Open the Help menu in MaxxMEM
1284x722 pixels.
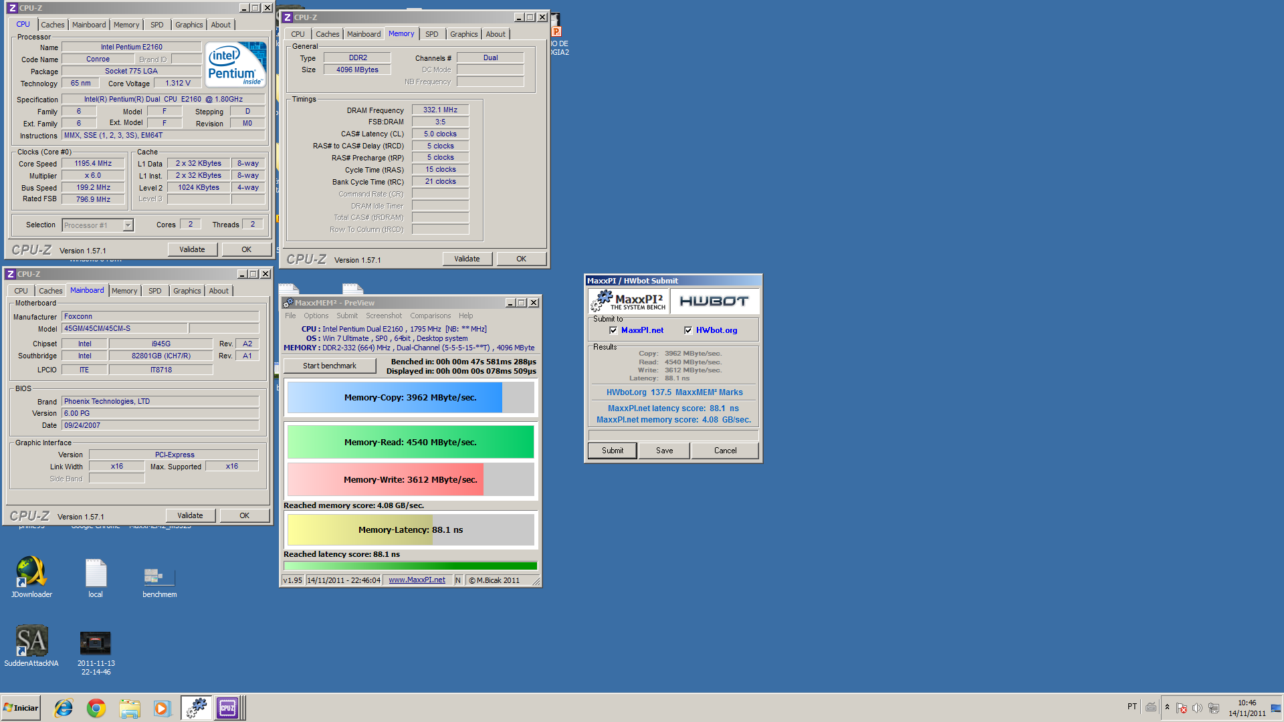pos(465,316)
